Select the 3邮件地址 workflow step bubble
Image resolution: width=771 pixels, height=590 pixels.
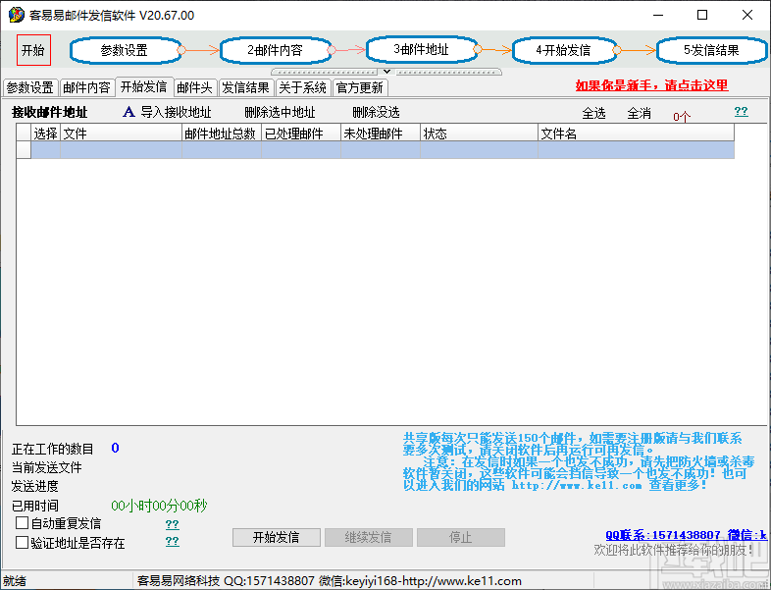click(x=421, y=49)
